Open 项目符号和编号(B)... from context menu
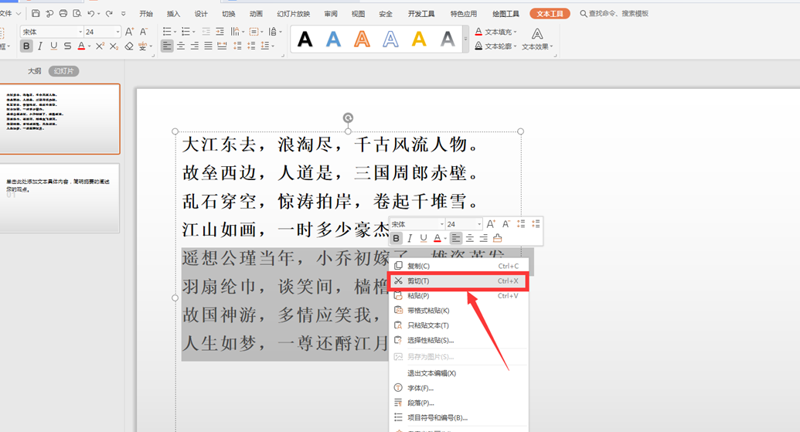Screen dimensions: 800x432 pos(458,418)
